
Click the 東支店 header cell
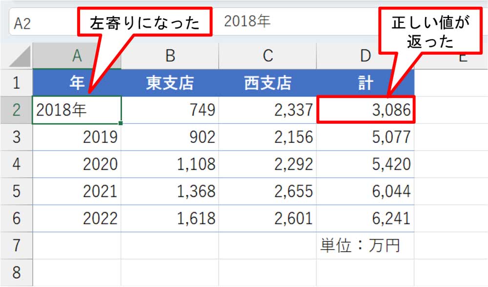(170, 83)
